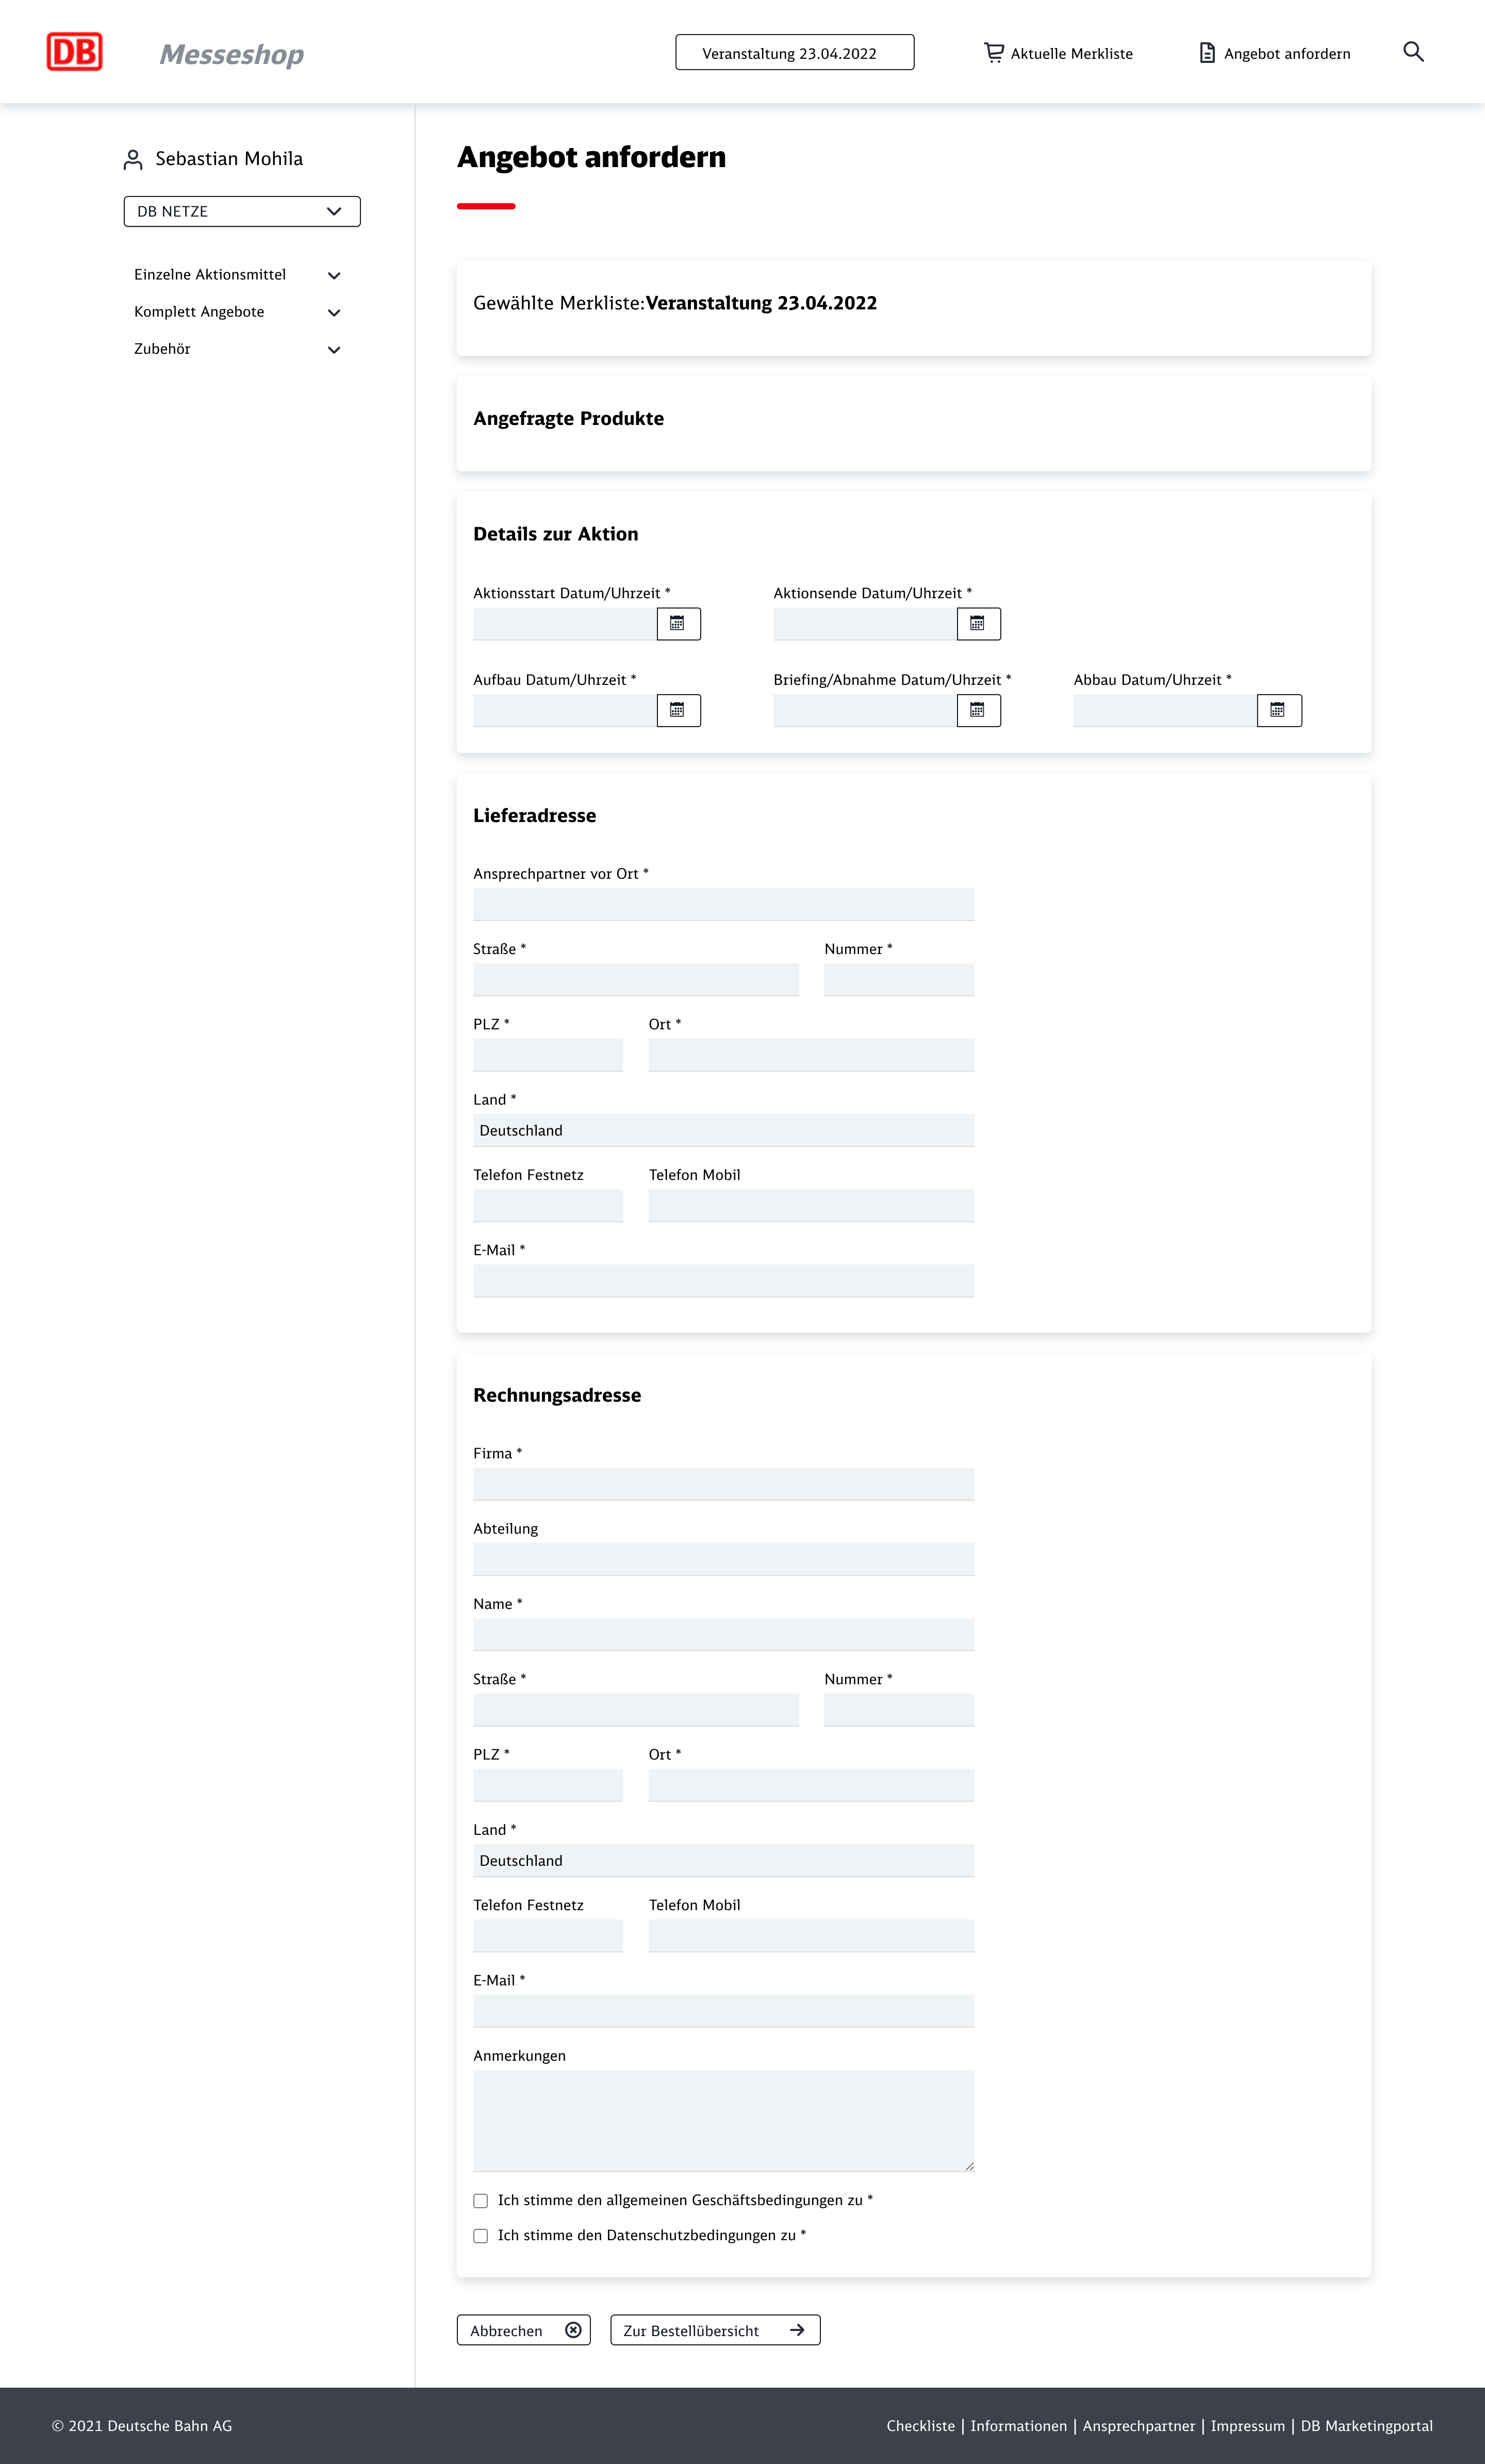Proceed with Zur Bestellübersicht button
This screenshot has height=2464, width=1485.
[715, 2331]
